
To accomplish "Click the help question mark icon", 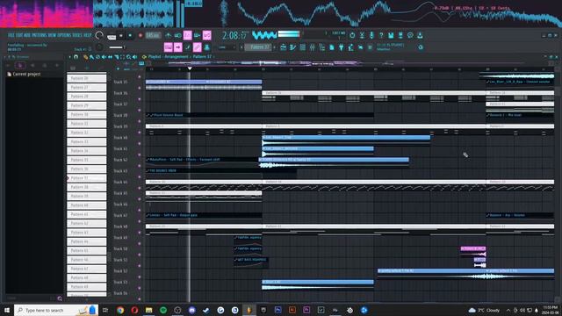I will [x=381, y=35].
